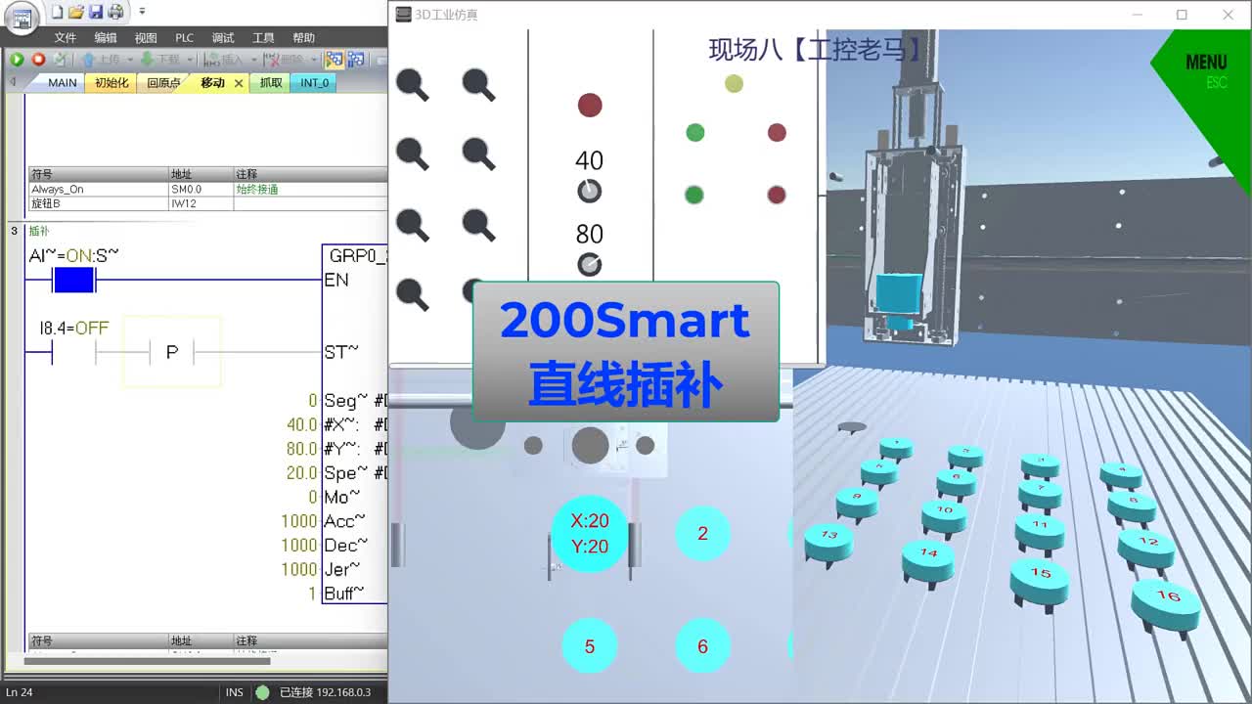This screenshot has height=704, width=1252.
Task: Toggle the highlighted program status monitoring icon
Action: [334, 60]
